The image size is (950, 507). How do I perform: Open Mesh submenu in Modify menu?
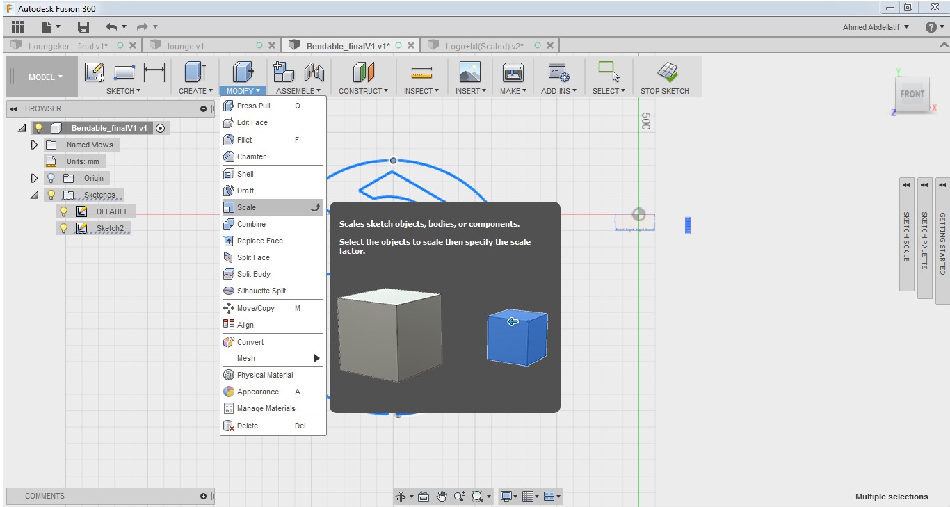pyautogui.click(x=273, y=358)
